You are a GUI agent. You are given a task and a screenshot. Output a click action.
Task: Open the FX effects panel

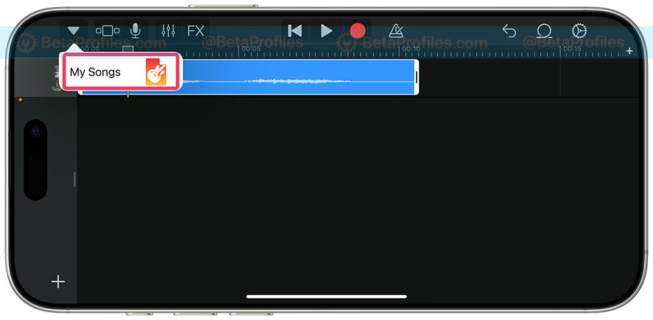click(196, 31)
